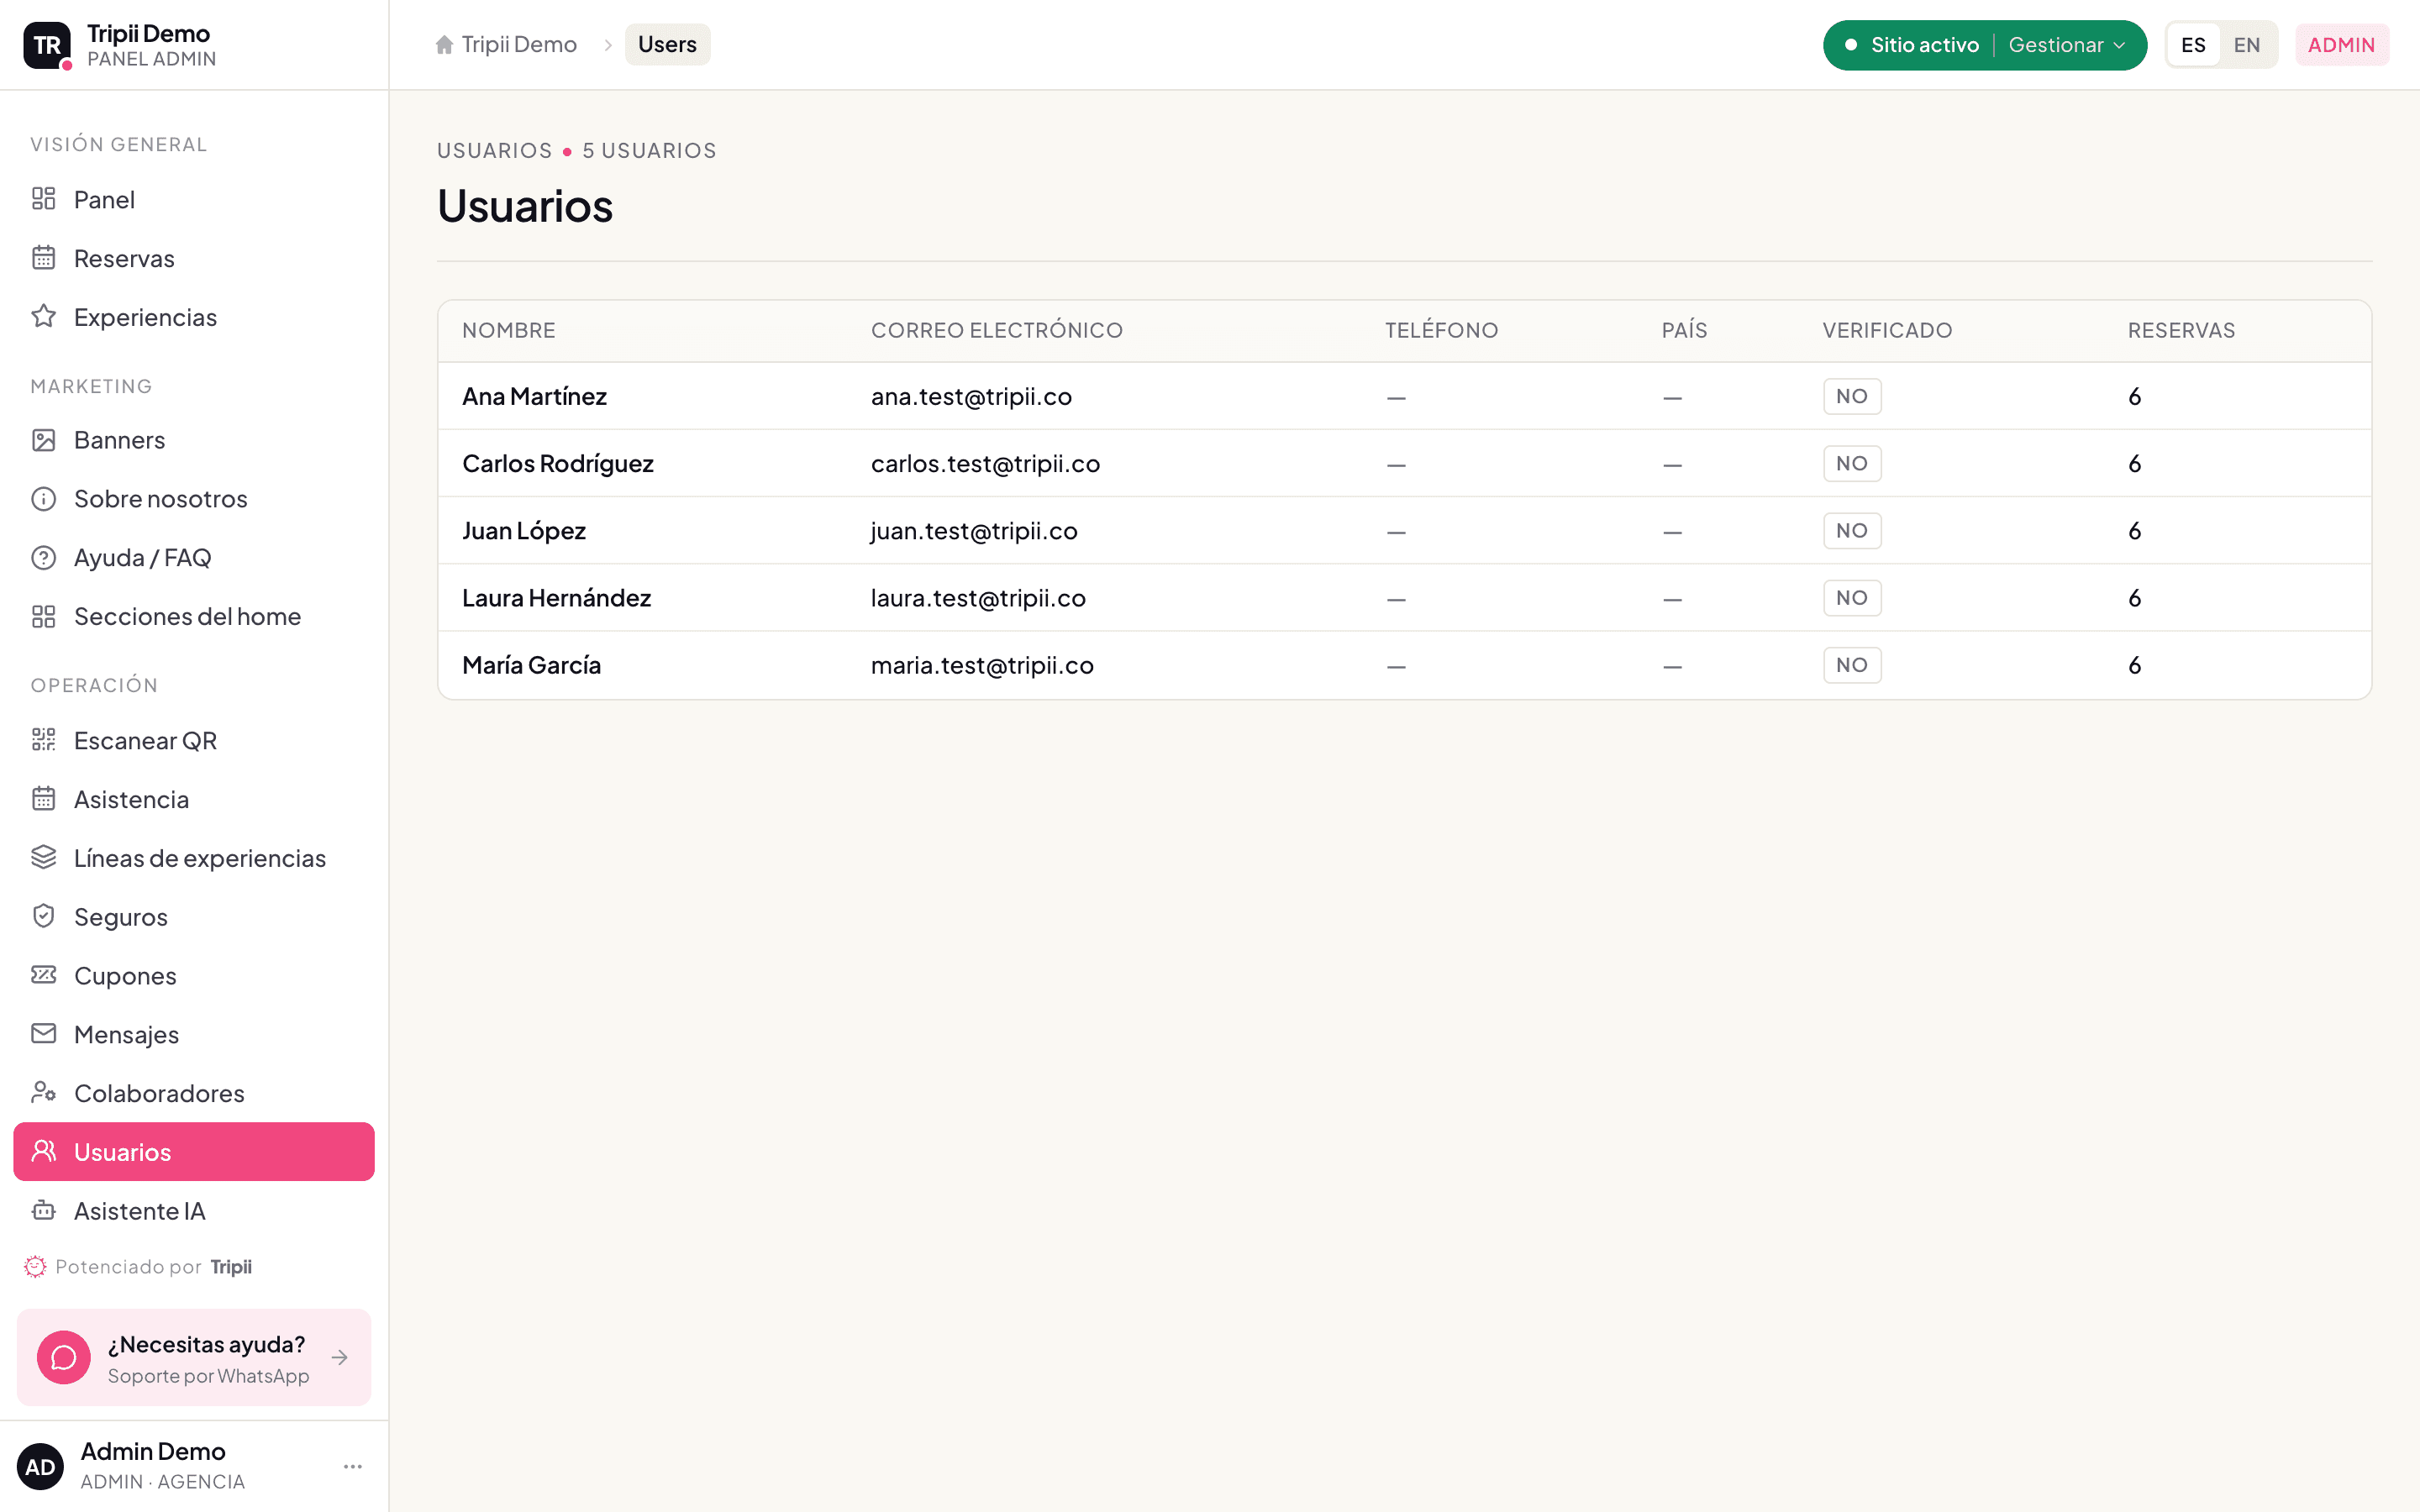Go to Cupones section

[194, 975]
